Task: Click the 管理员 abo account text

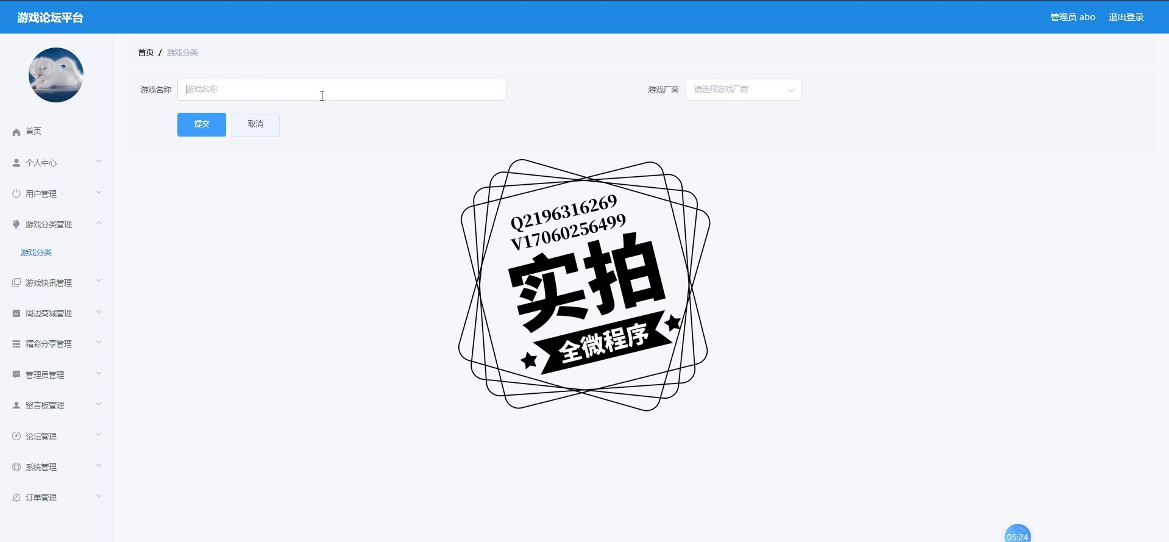Action: tap(1073, 17)
